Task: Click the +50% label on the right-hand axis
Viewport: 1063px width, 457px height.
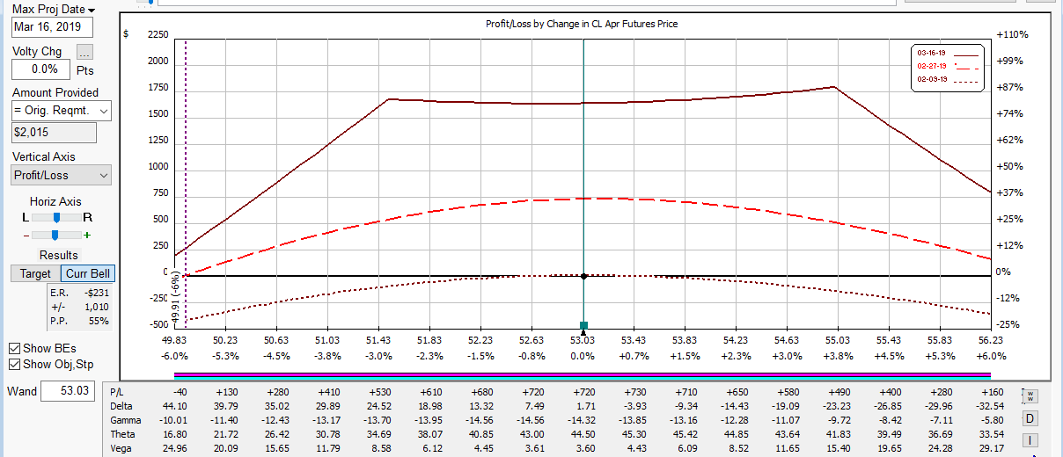Action: [x=1009, y=166]
